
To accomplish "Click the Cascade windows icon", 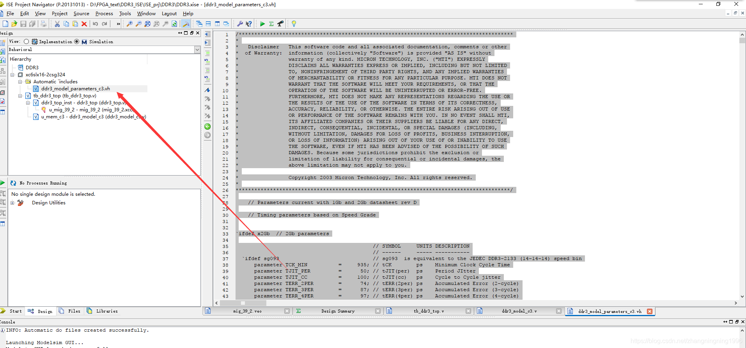I will (x=199, y=24).
